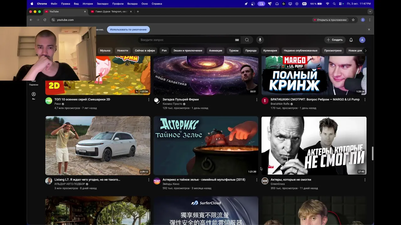Open Bratishkin Rofls channel avatar

(x=265, y=101)
